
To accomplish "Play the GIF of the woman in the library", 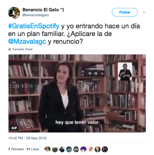I will click(x=77, y=93).
